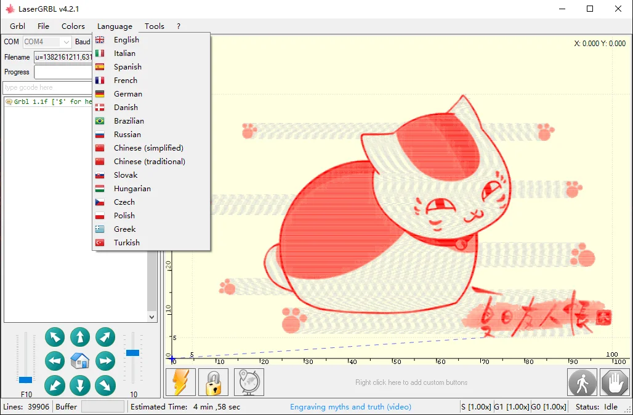Image resolution: width=633 pixels, height=415 pixels.
Task: Select Polish from the list
Action: [x=151, y=216]
